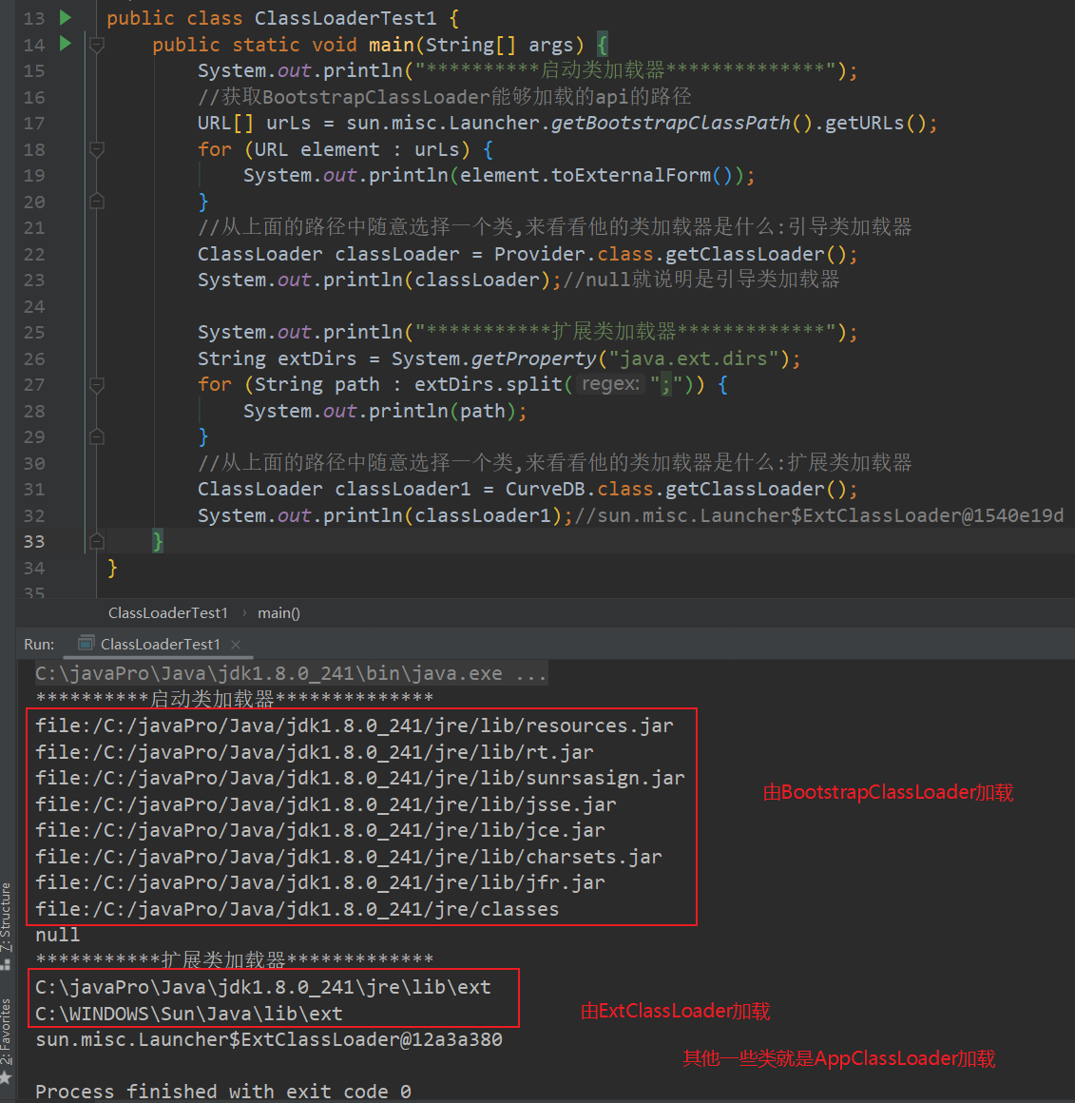Collapse the main method fold at line 14
This screenshot has height=1103, width=1075.
pyautogui.click(x=97, y=45)
